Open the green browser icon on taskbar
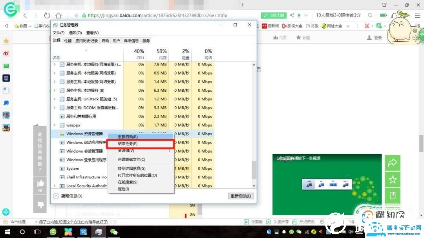424x238 pixels. coord(53,232)
